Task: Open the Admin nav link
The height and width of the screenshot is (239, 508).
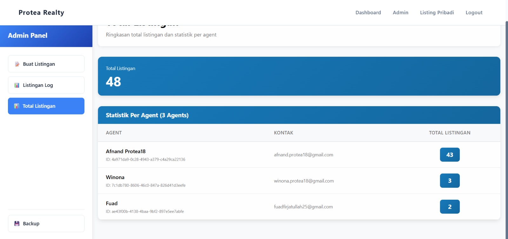Action: [401, 13]
